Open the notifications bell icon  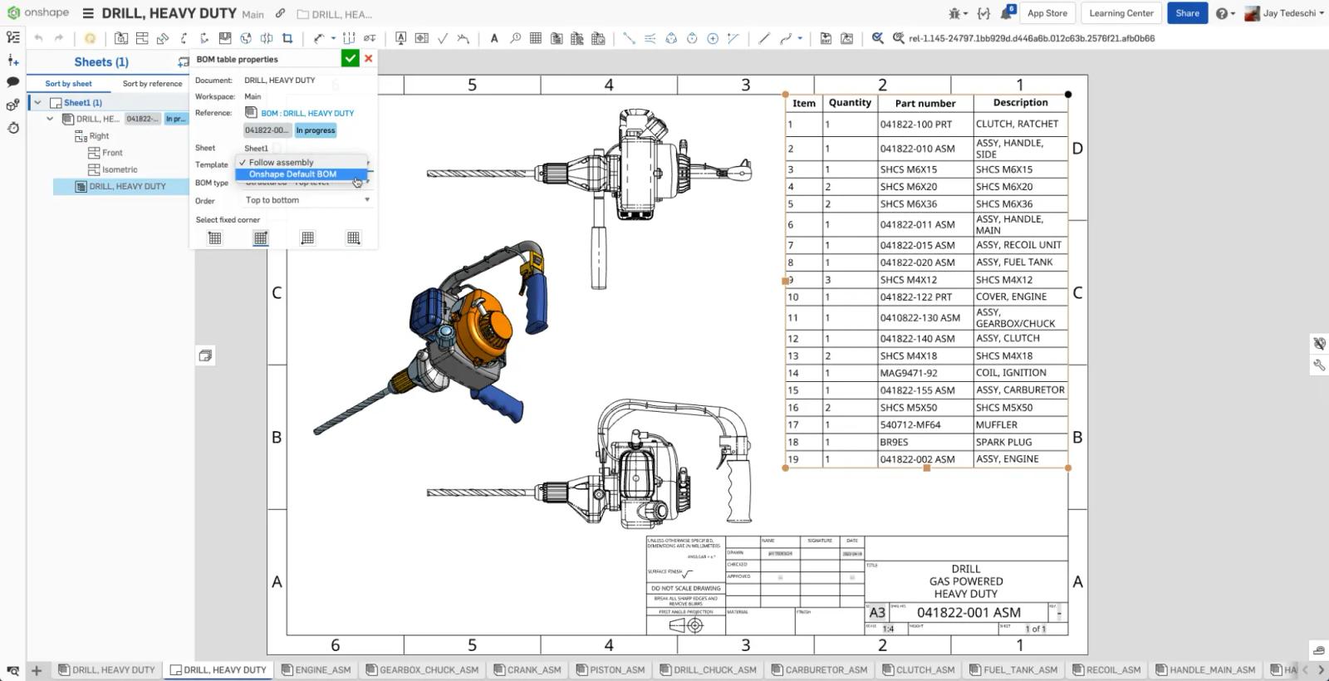[x=1007, y=13]
